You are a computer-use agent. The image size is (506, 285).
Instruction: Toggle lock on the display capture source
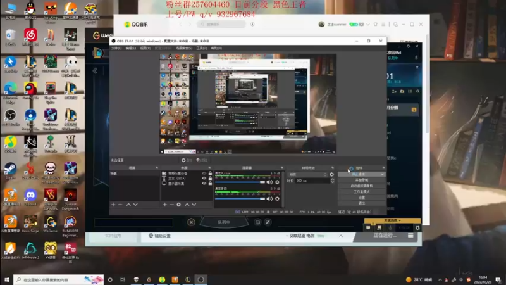pyautogui.click(x=211, y=183)
